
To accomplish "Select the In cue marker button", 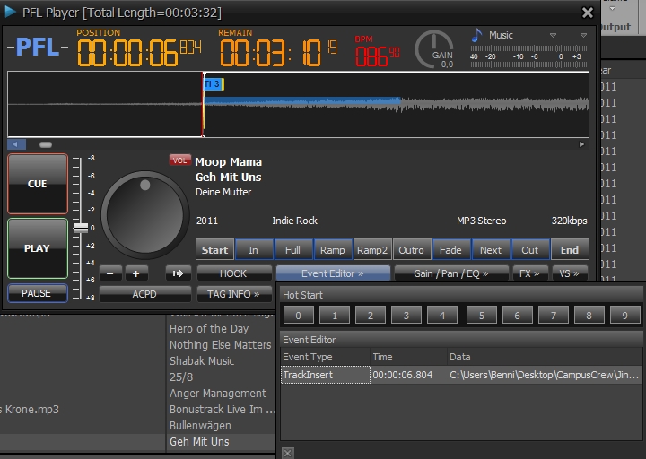I will click(x=253, y=250).
